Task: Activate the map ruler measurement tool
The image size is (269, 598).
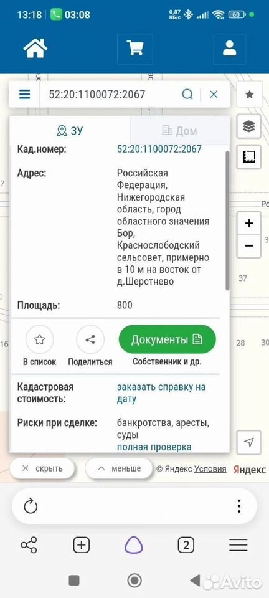Action: point(249,156)
